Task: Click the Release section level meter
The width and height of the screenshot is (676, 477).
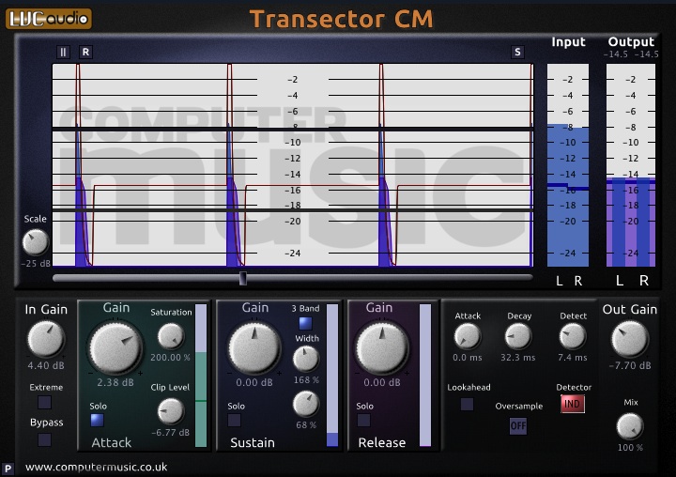Action: 425,376
